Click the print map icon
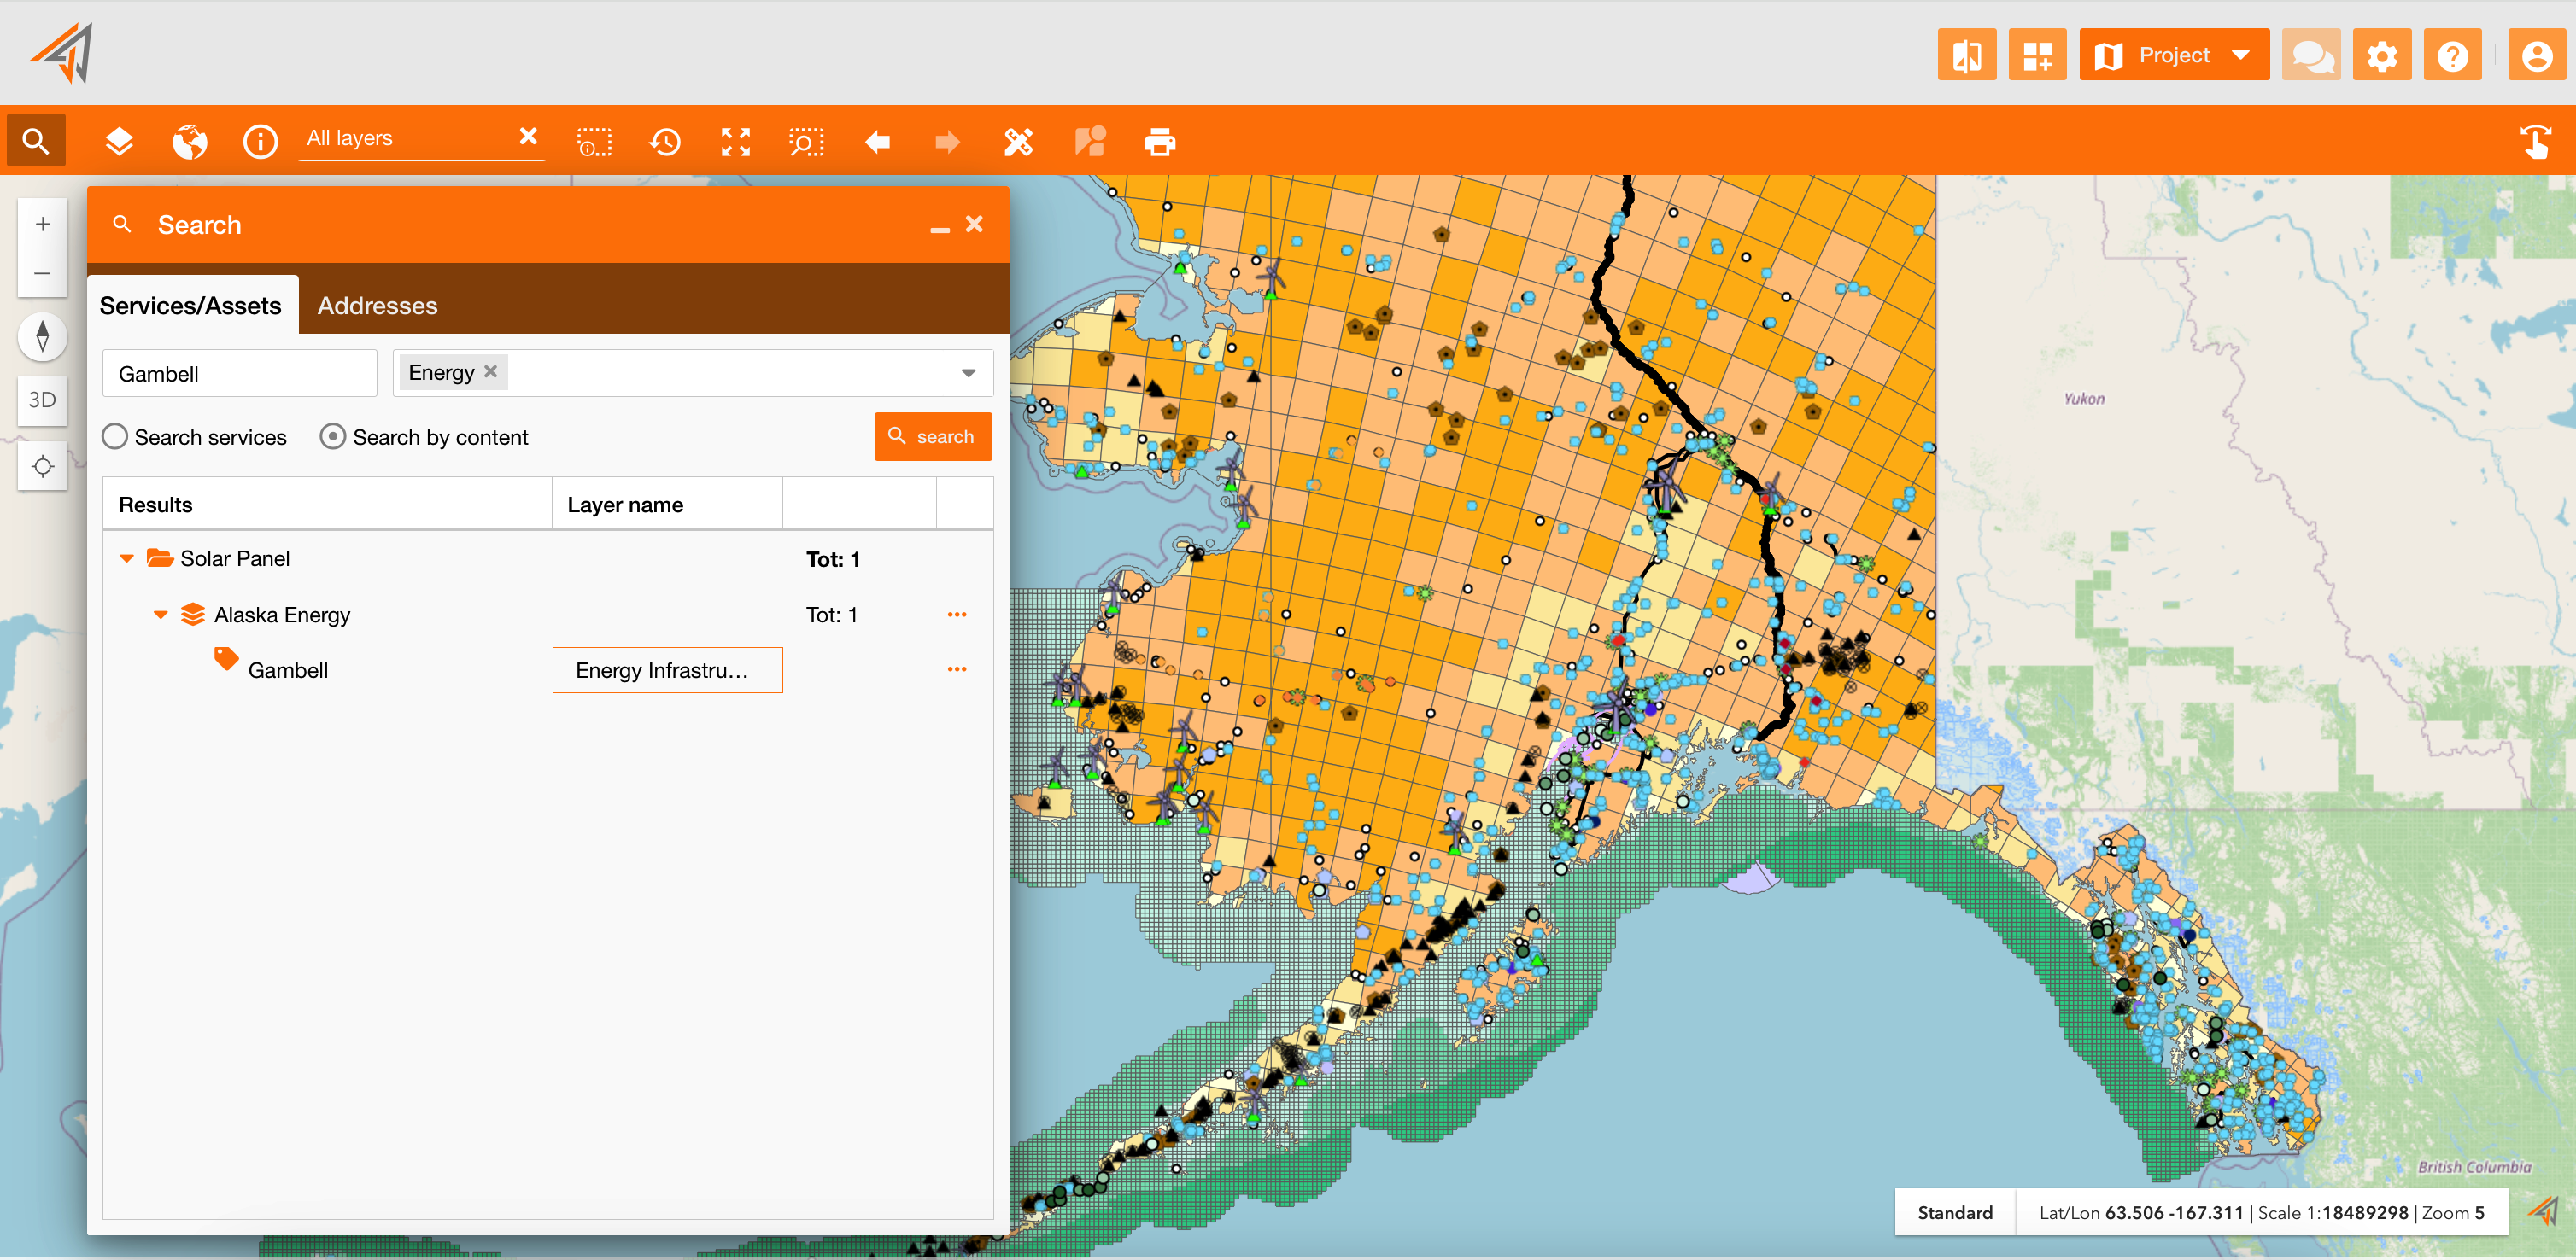The height and width of the screenshot is (1260, 2576). coord(1160,142)
